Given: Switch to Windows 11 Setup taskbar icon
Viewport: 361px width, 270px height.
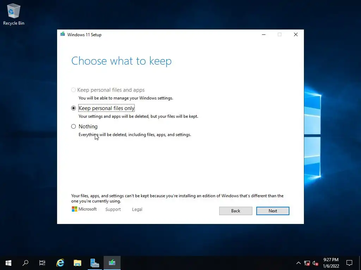Looking at the screenshot, I should point(112,263).
